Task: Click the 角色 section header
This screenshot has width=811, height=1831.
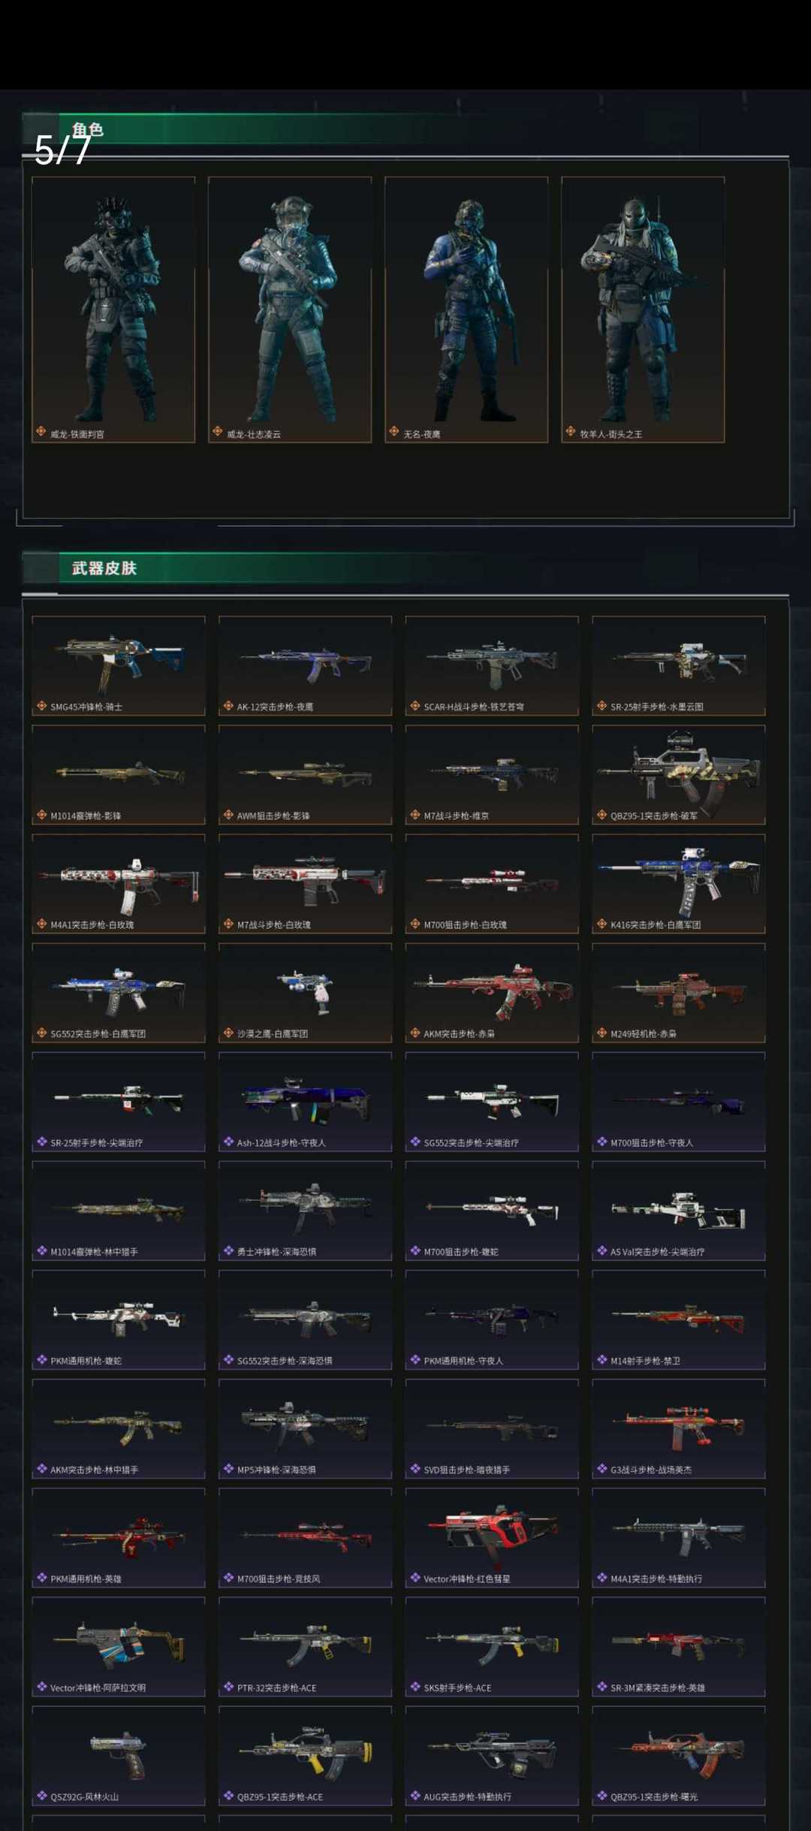Action: tap(88, 129)
